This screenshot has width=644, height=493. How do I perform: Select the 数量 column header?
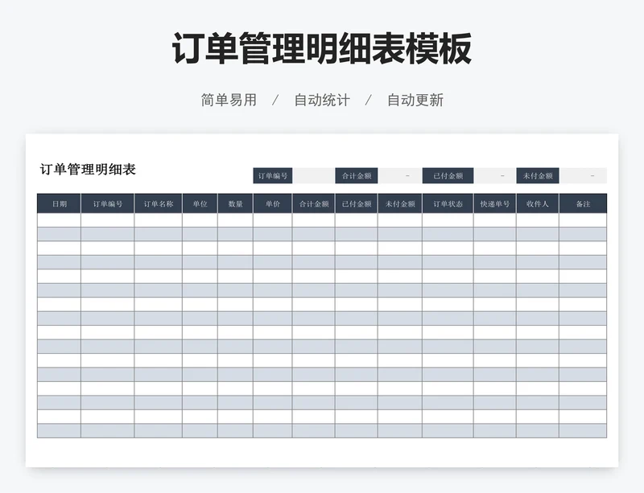click(x=235, y=203)
